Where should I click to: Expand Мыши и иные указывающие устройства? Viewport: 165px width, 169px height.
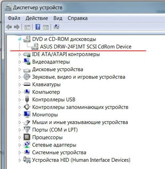point(20,122)
